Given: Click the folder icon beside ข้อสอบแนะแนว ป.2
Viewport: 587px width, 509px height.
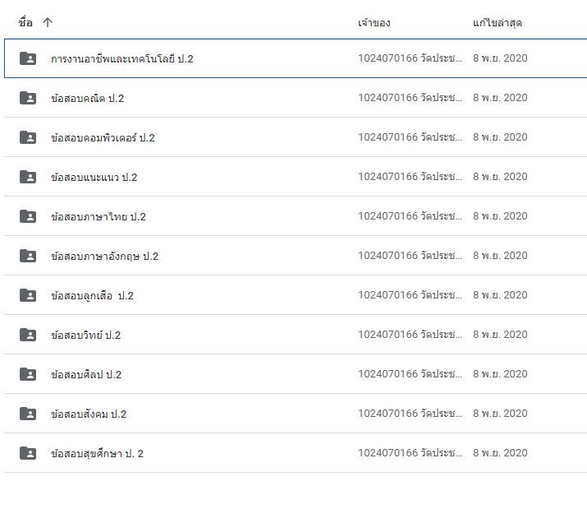Looking at the screenshot, I should (x=28, y=177).
